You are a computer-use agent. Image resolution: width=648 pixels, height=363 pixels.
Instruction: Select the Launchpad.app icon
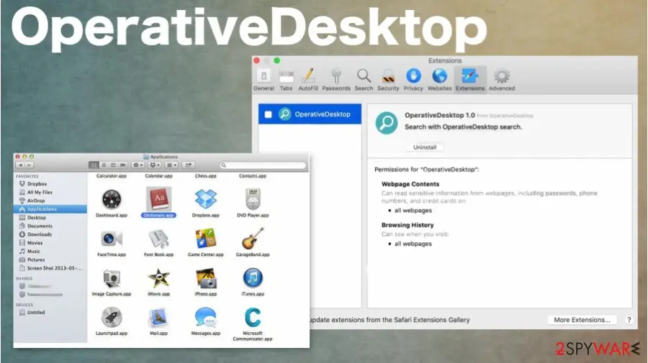point(111,318)
